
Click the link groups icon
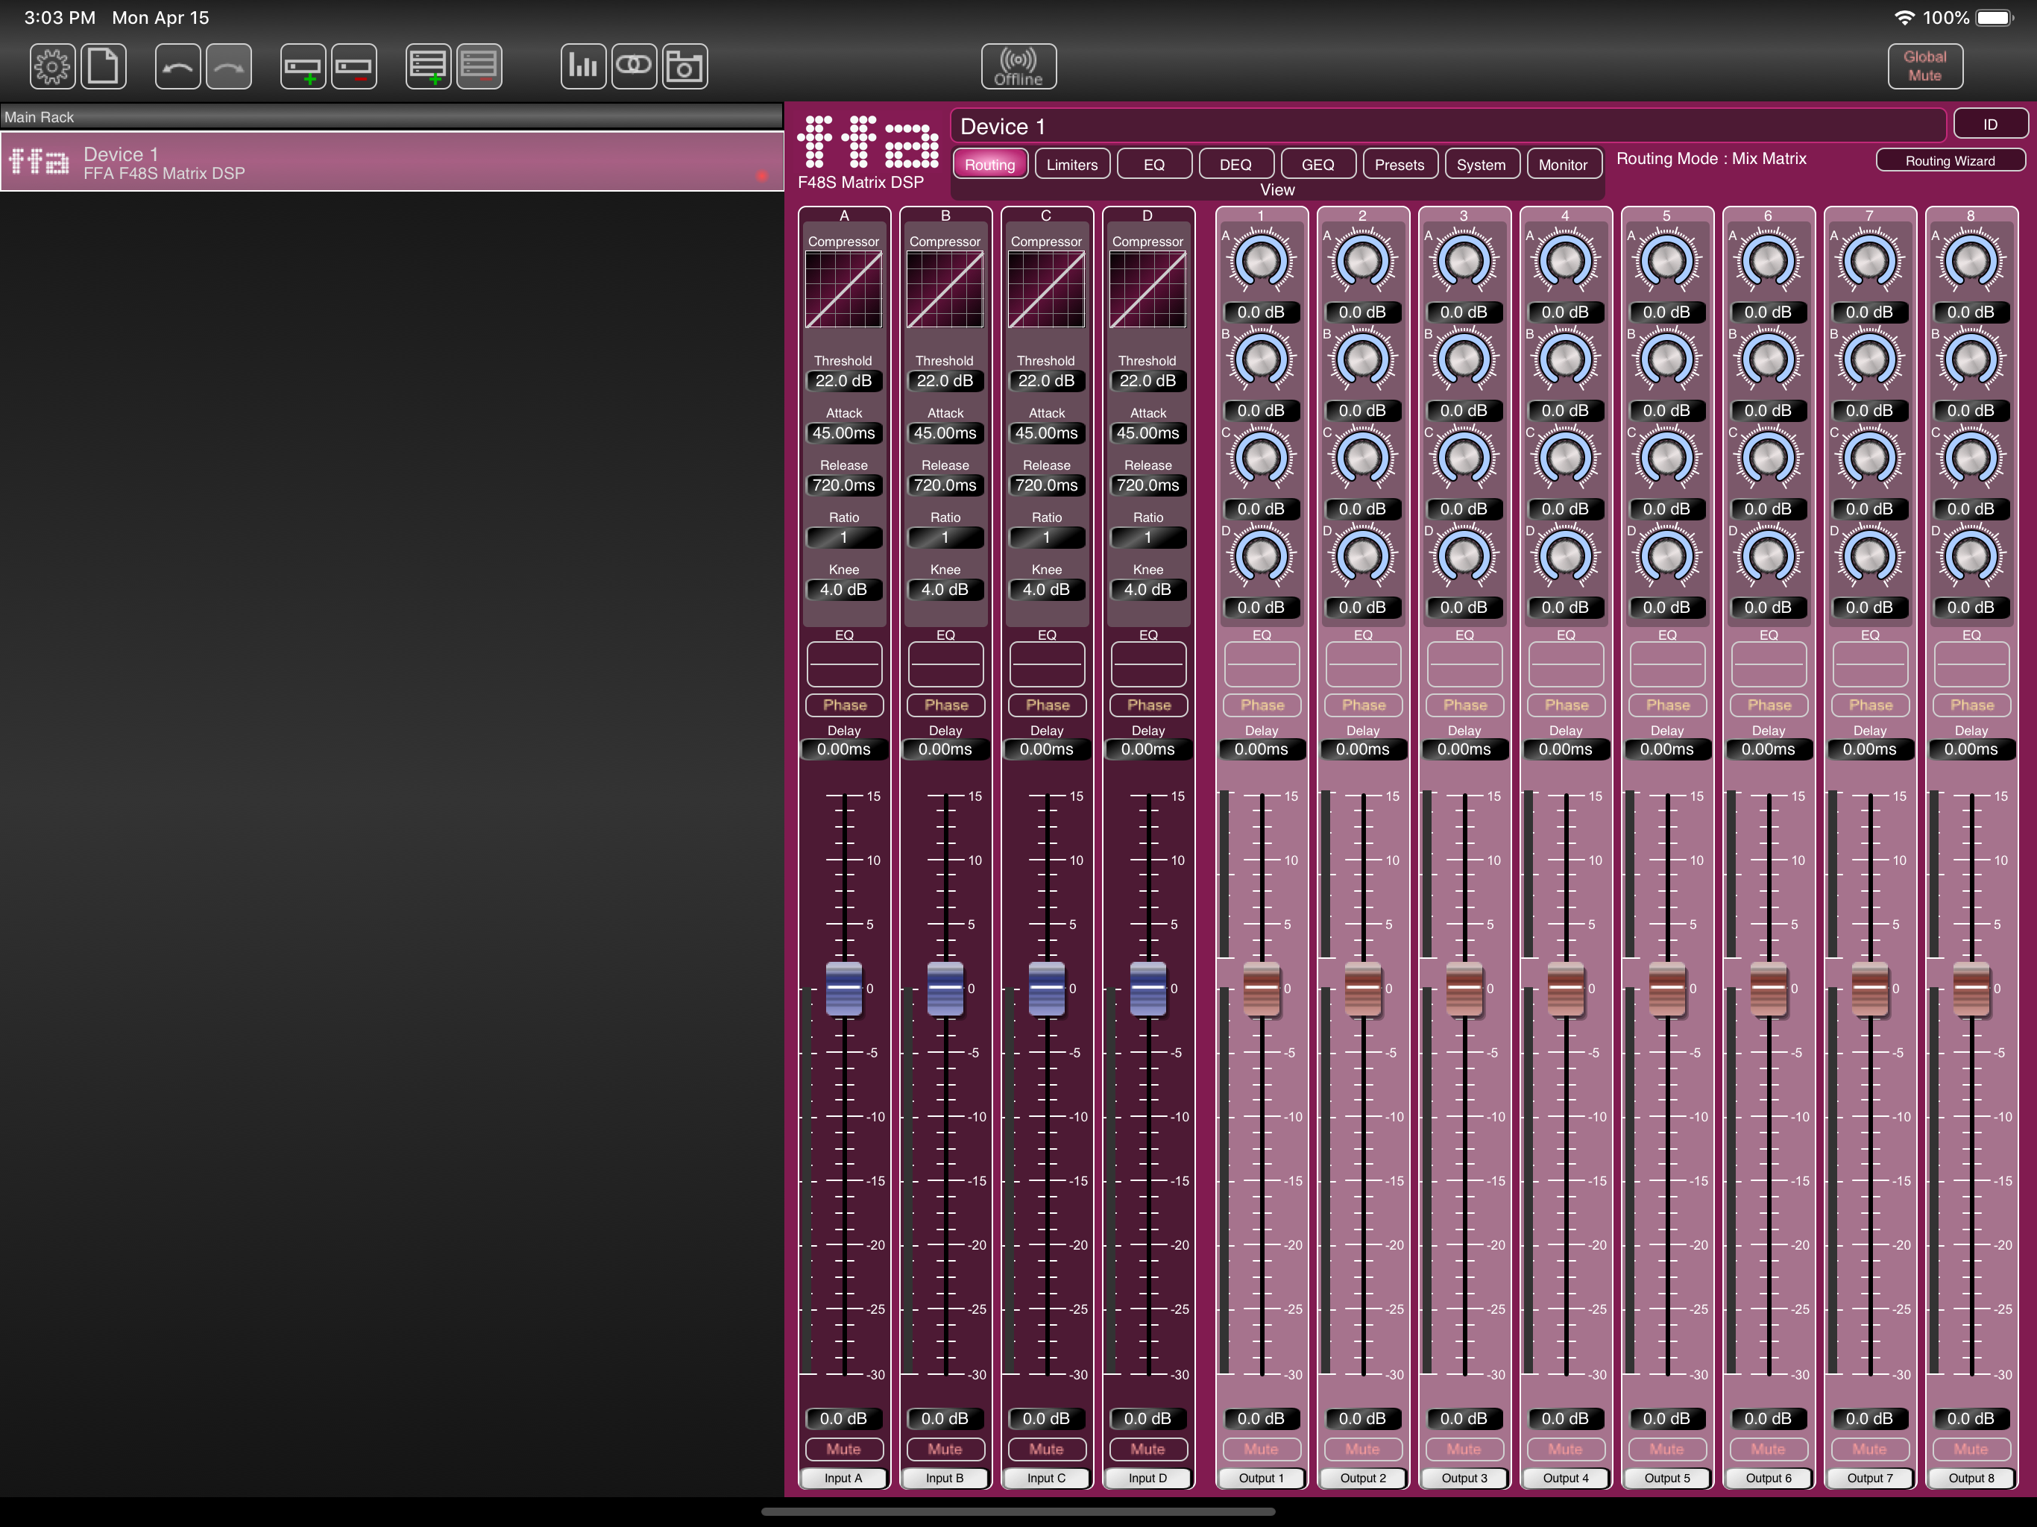[x=634, y=66]
